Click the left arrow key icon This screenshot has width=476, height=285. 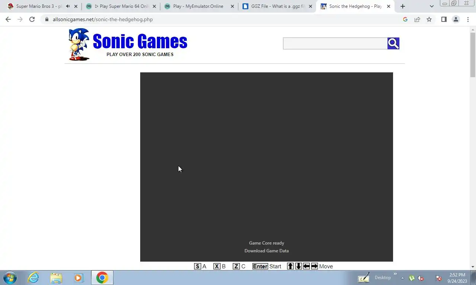pos(306,266)
